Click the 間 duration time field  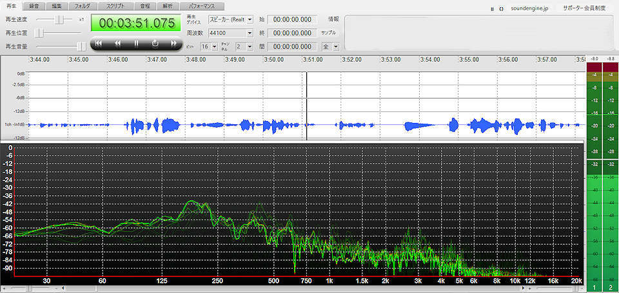[292, 46]
